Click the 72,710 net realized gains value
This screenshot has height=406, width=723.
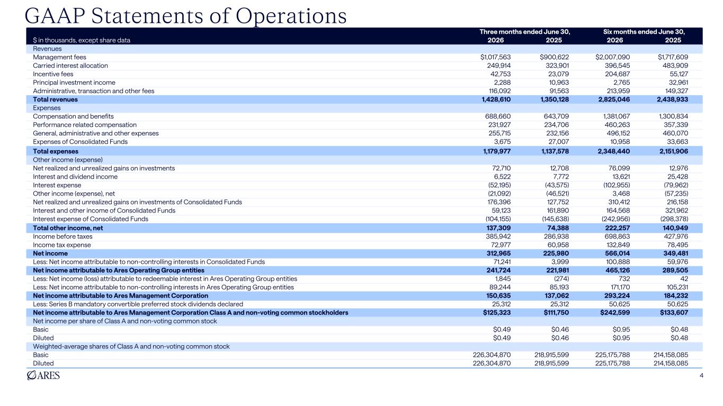499,168
